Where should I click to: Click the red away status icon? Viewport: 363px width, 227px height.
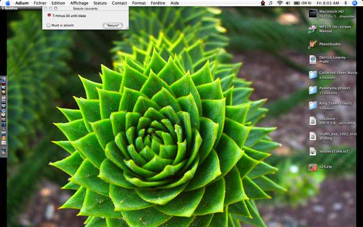(49, 15)
